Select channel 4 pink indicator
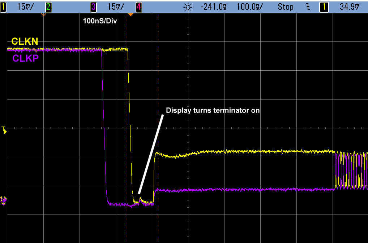Viewport: 368px width, 243px height. click(x=138, y=6)
